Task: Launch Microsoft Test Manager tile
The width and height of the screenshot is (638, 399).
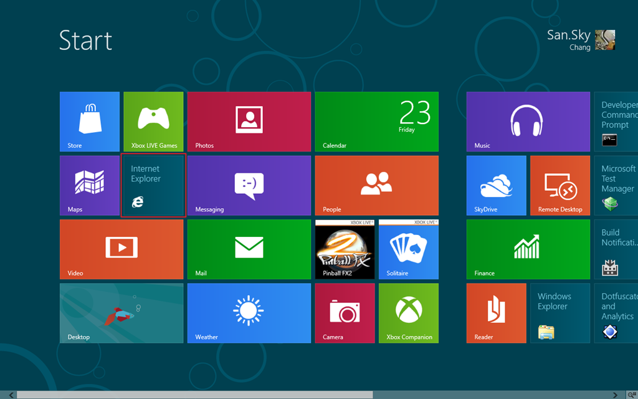Action: [x=616, y=185]
